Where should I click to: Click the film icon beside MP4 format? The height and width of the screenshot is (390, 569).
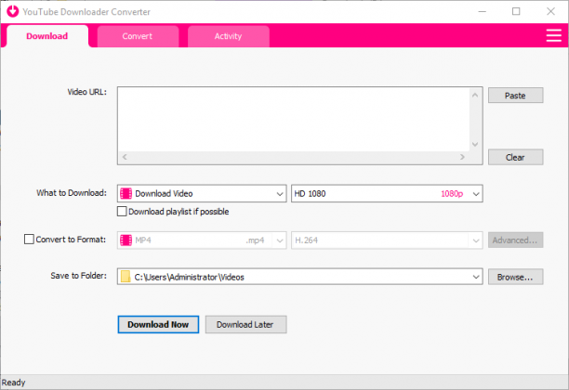click(x=126, y=240)
